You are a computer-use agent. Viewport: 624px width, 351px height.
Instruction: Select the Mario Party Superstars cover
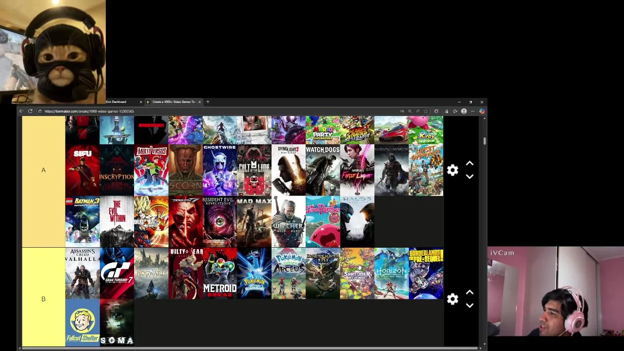[323, 130]
